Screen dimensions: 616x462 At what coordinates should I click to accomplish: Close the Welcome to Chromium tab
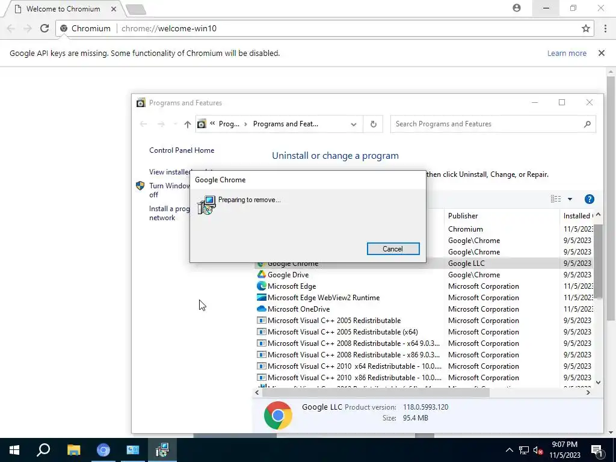(x=114, y=8)
